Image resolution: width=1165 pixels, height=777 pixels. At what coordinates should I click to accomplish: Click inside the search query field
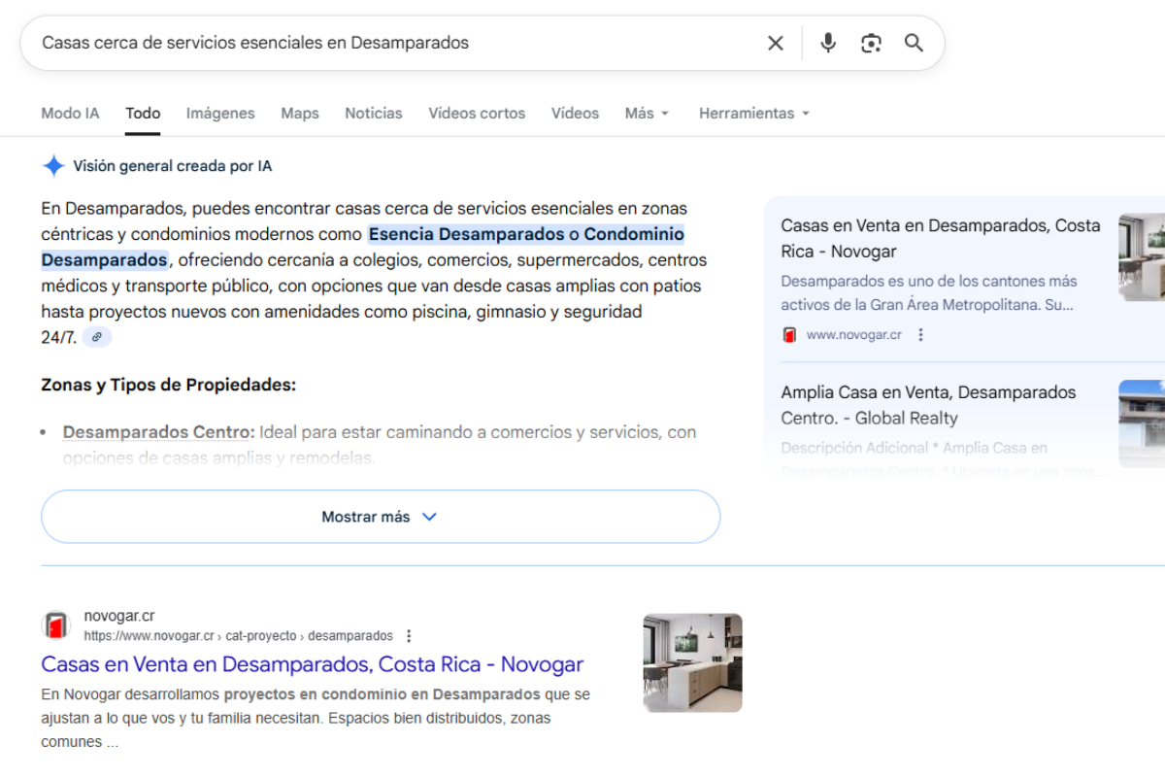388,43
